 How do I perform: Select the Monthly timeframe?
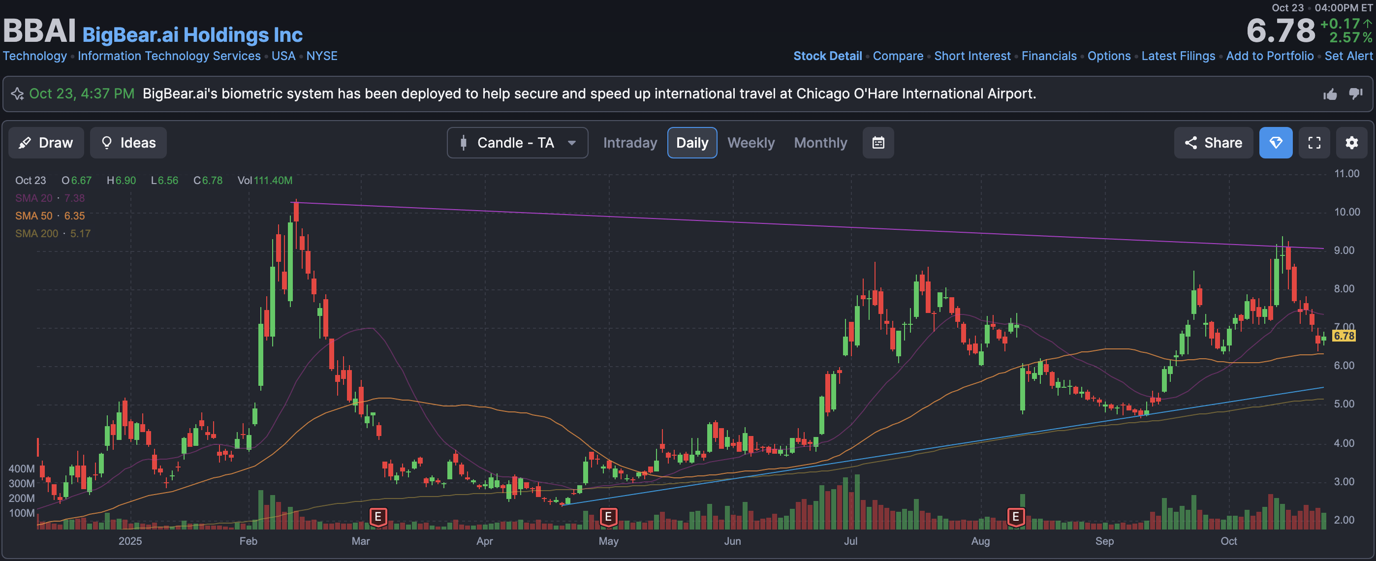[820, 143]
